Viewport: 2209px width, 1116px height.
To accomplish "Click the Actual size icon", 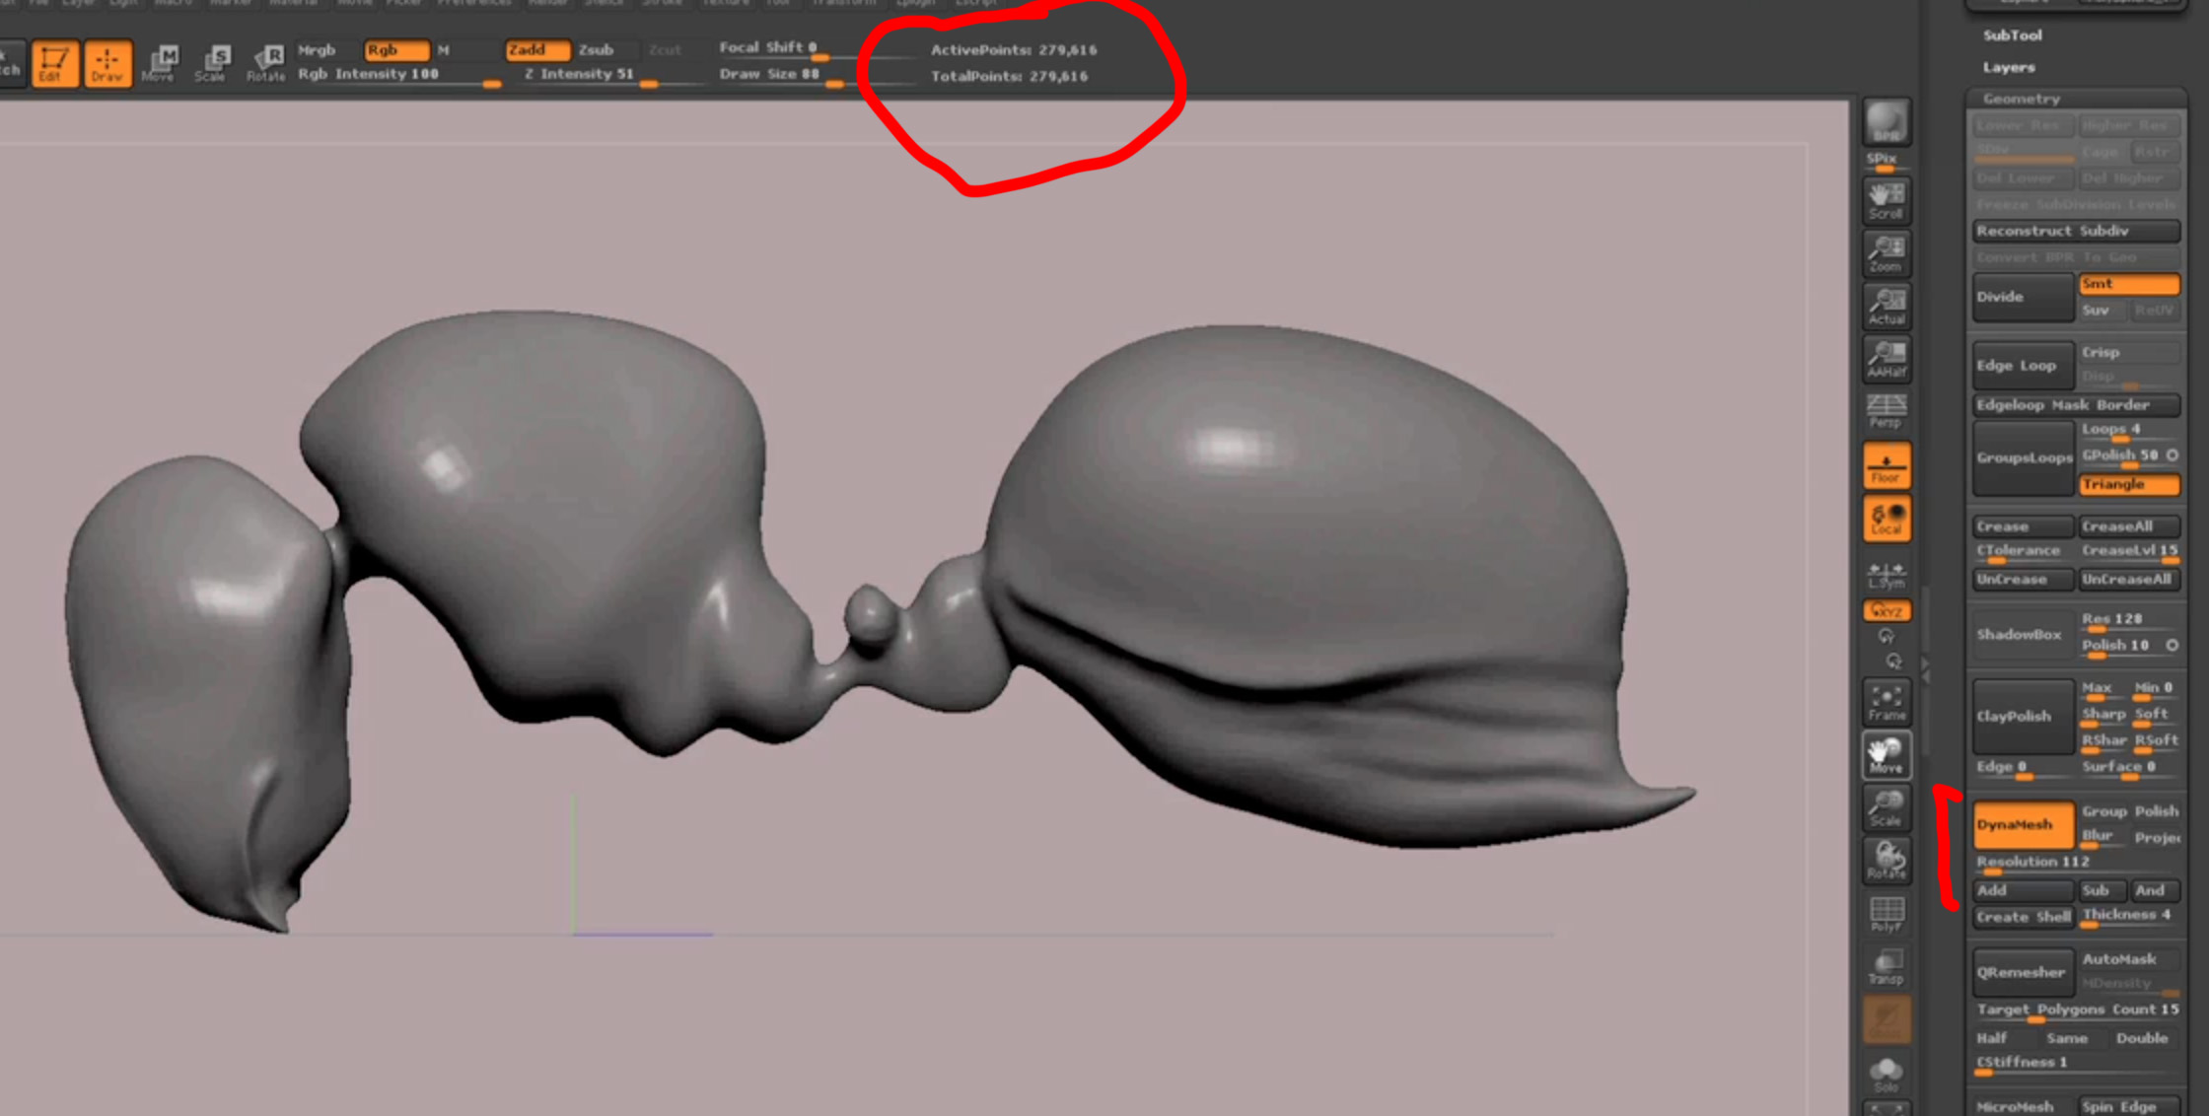I will pos(1886,307).
